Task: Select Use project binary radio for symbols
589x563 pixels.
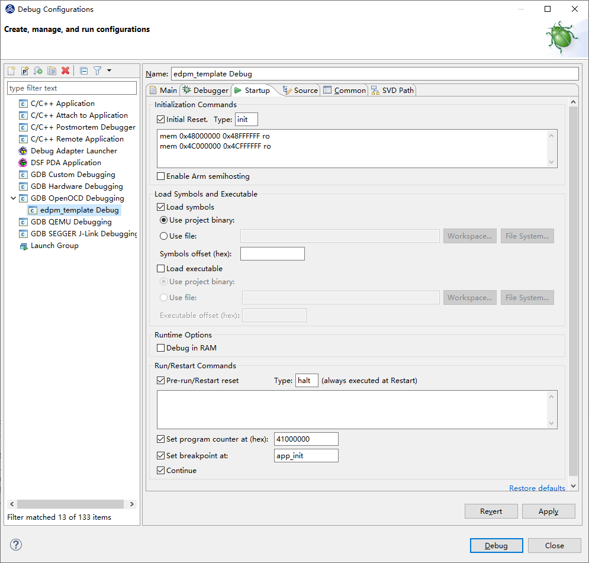Action: pos(164,220)
